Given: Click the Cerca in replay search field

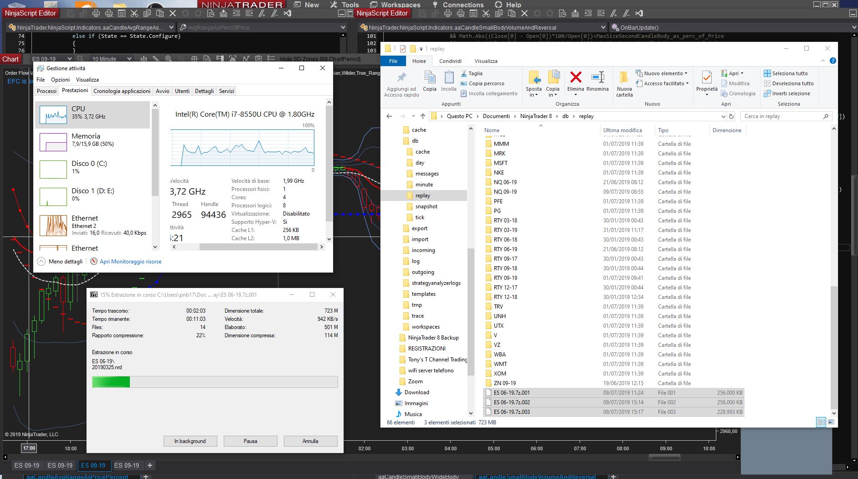Looking at the screenshot, I should [786, 116].
